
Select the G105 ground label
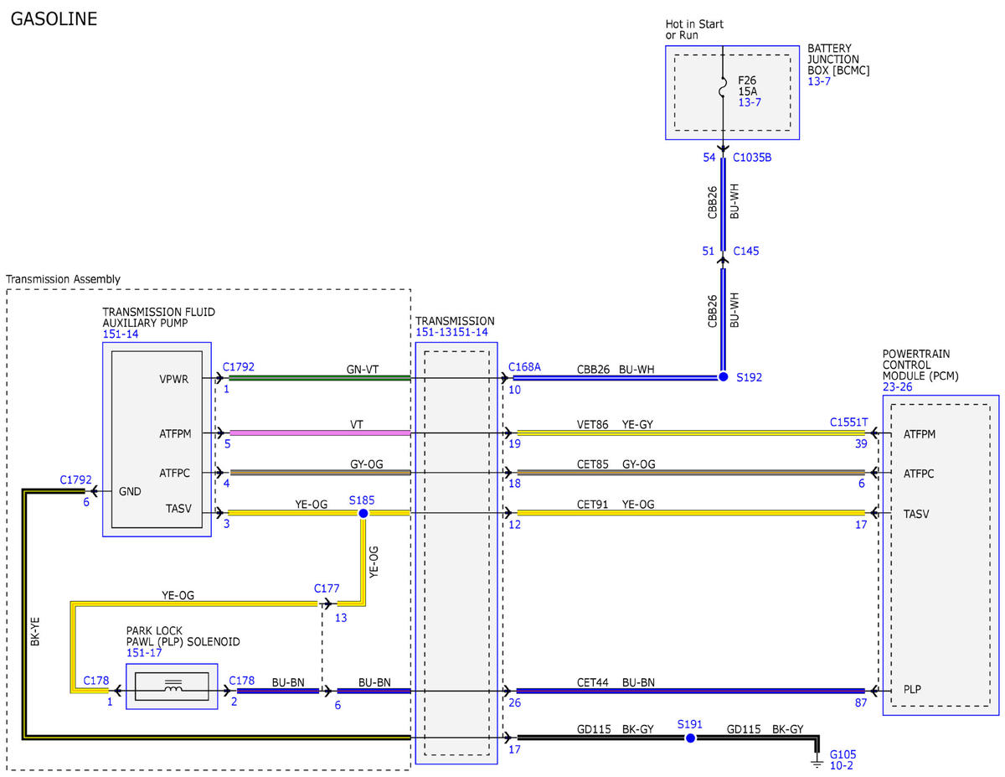click(843, 754)
